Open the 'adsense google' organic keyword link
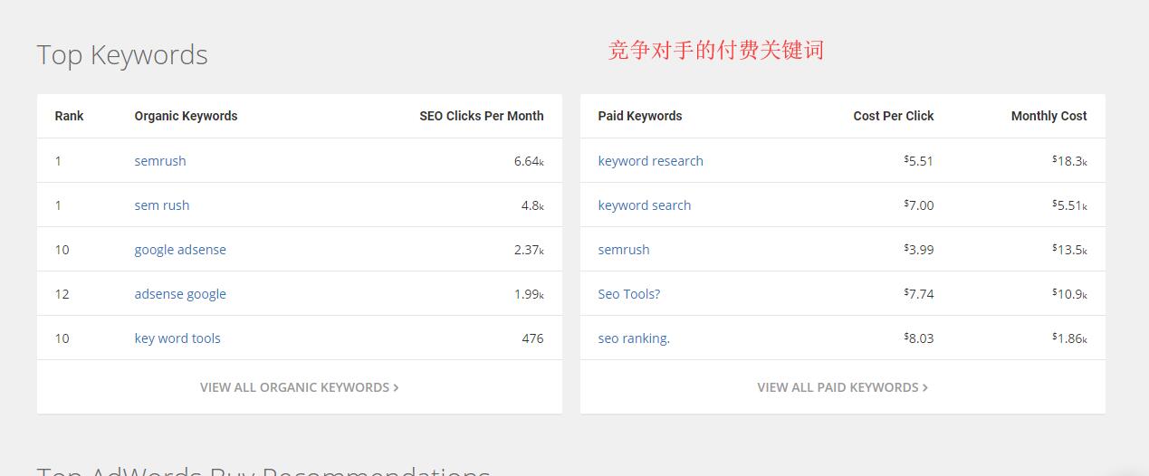The height and width of the screenshot is (476, 1149). click(180, 294)
